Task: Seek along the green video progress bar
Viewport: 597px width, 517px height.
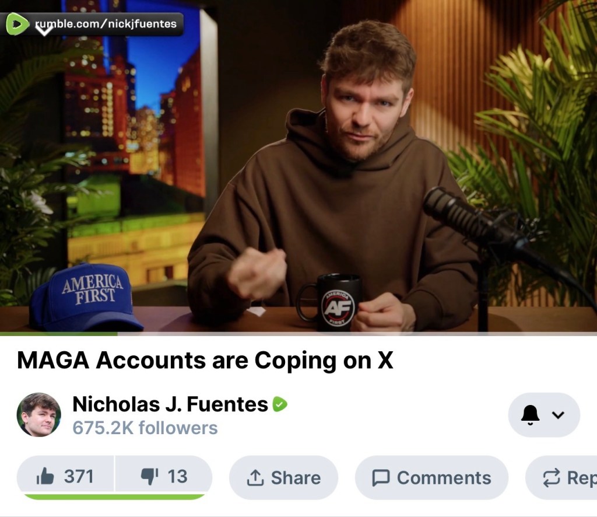Action: [x=298, y=334]
